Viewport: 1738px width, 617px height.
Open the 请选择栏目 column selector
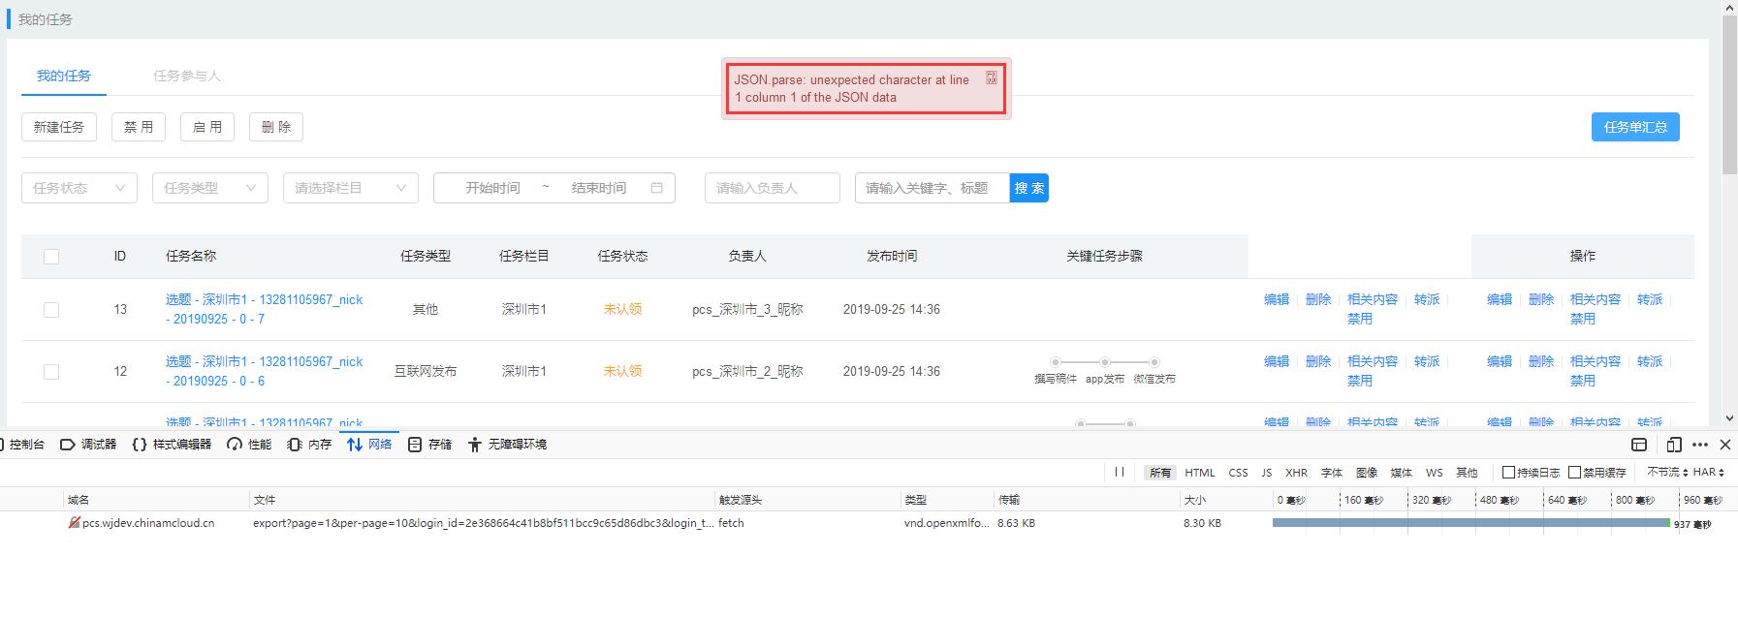pyautogui.click(x=351, y=188)
